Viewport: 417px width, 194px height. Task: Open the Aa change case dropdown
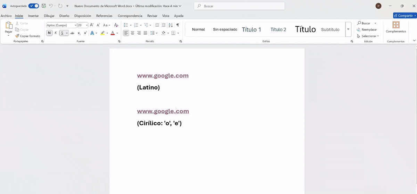click(107, 25)
